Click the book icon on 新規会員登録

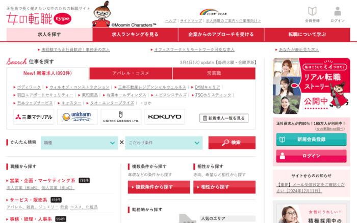click(283, 140)
